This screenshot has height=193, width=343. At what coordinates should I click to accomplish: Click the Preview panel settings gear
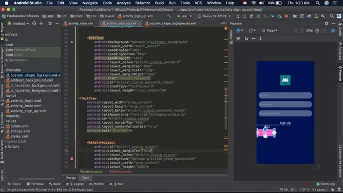click(326, 23)
